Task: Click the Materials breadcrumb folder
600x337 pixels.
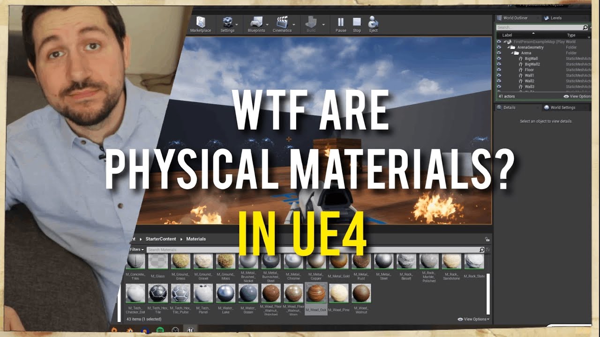Action: (196, 239)
